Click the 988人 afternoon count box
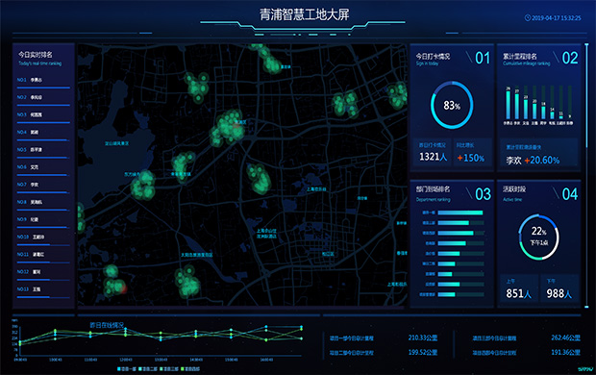The image size is (596, 375). click(x=559, y=288)
